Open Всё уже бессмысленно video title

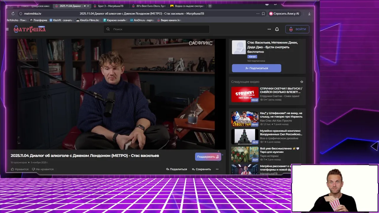coord(280,150)
